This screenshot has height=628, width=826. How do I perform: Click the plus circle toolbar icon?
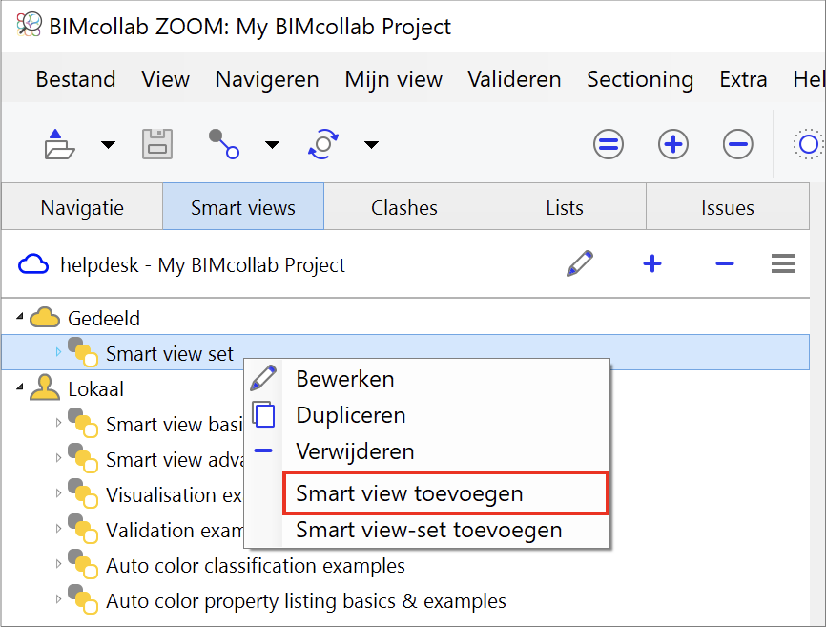tap(673, 144)
